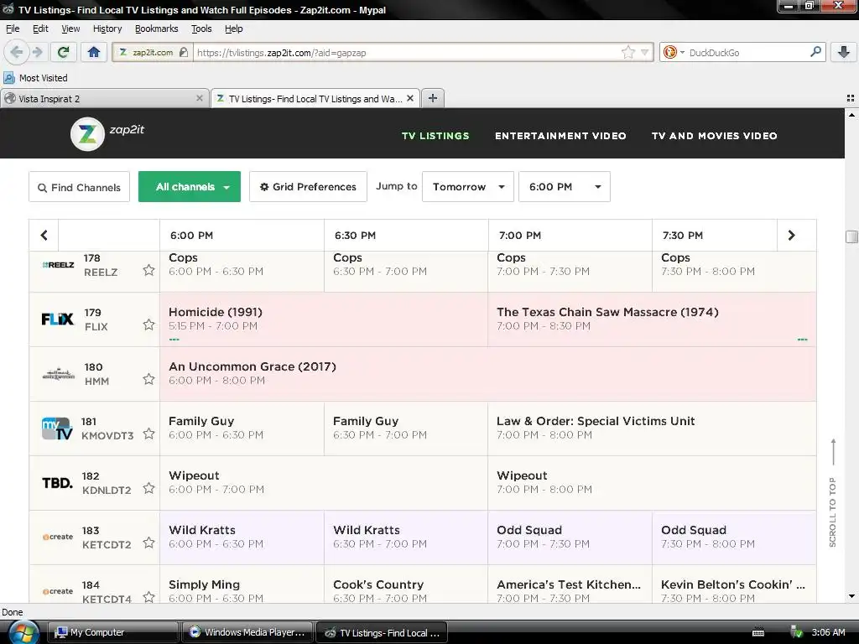
Task: Favorite channel 180 HMM with its star
Action: (x=148, y=379)
